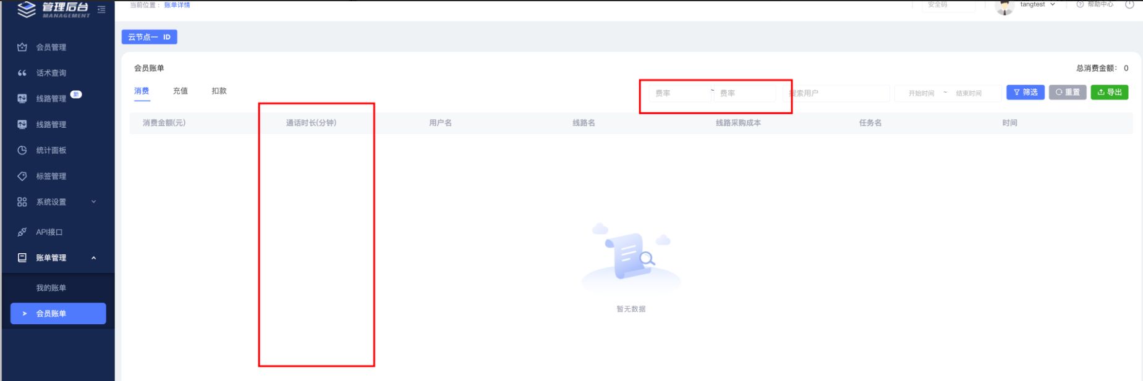Open 我的账单 in the sidebar

51,288
